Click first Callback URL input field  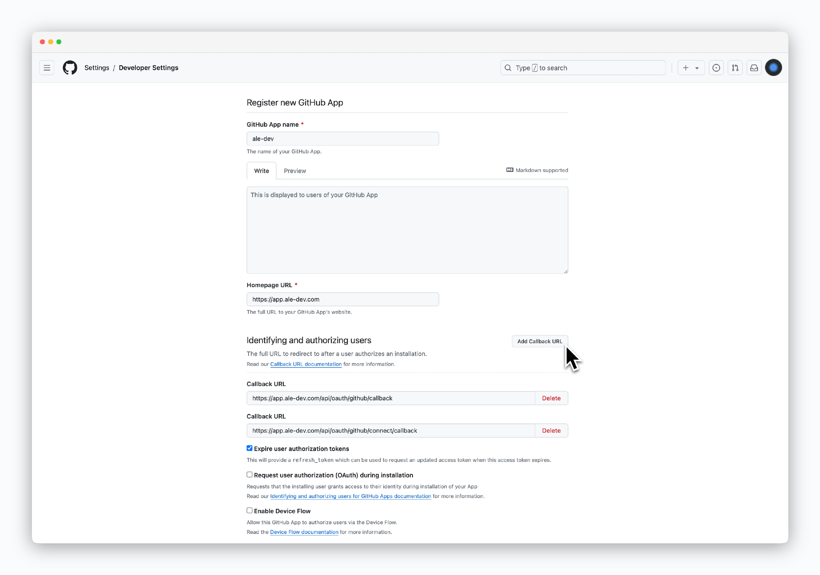coord(391,398)
